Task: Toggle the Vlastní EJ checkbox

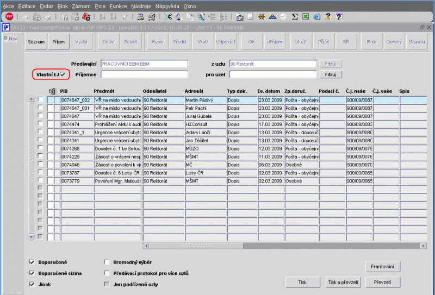Action: (63, 74)
